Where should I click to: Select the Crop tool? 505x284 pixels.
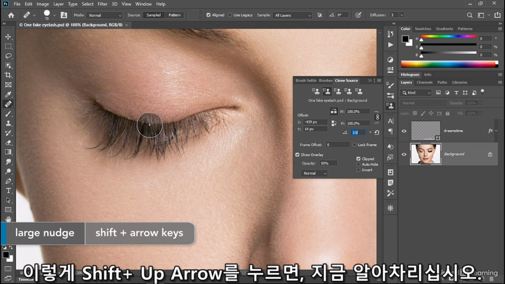pos(8,75)
